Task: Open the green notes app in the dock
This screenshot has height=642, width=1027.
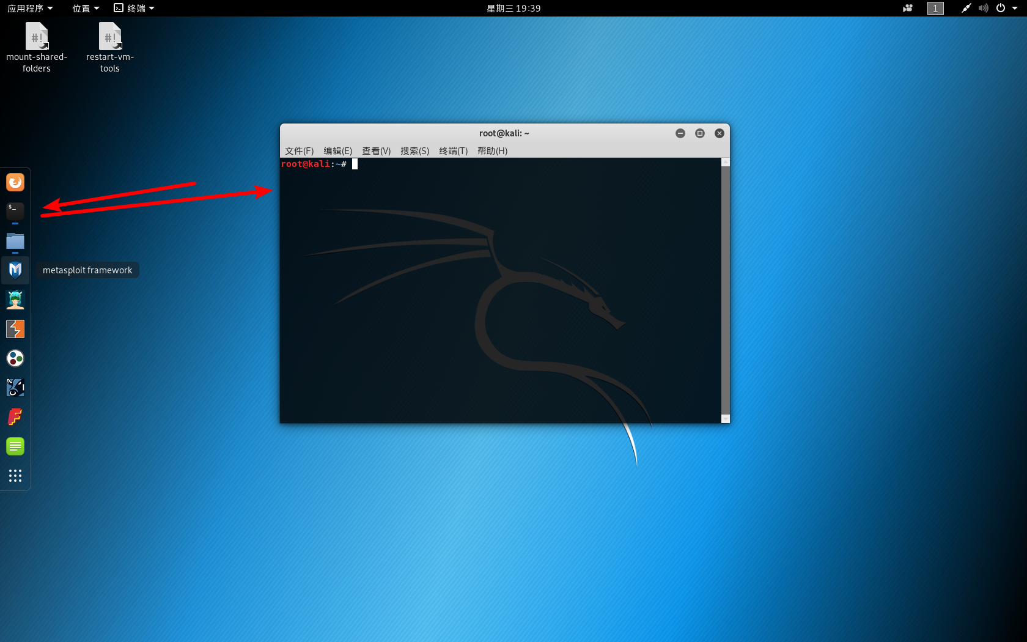Action: tap(15, 446)
